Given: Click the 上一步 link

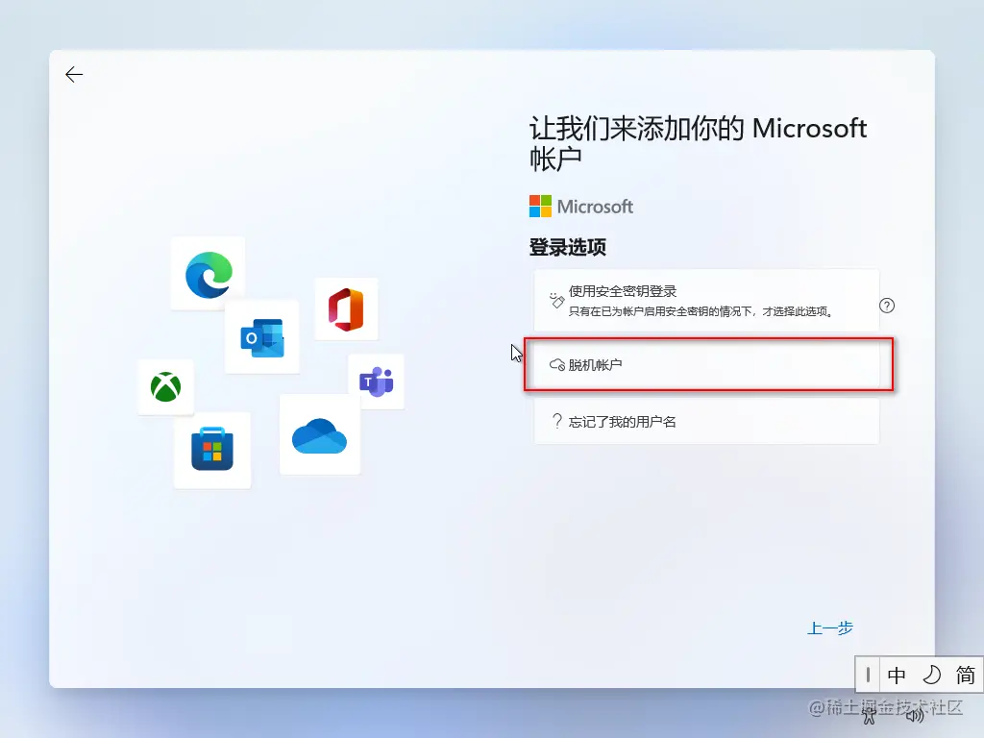Looking at the screenshot, I should coord(829,628).
